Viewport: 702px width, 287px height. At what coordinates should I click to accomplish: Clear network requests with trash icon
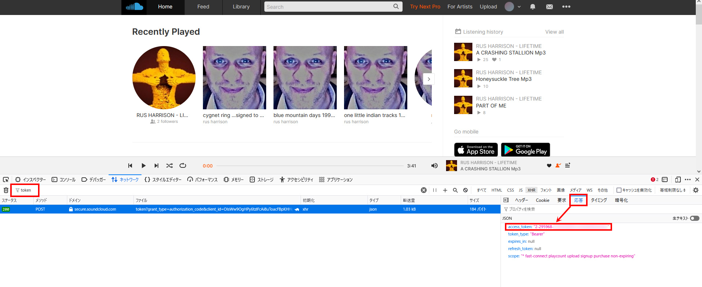(x=6, y=190)
